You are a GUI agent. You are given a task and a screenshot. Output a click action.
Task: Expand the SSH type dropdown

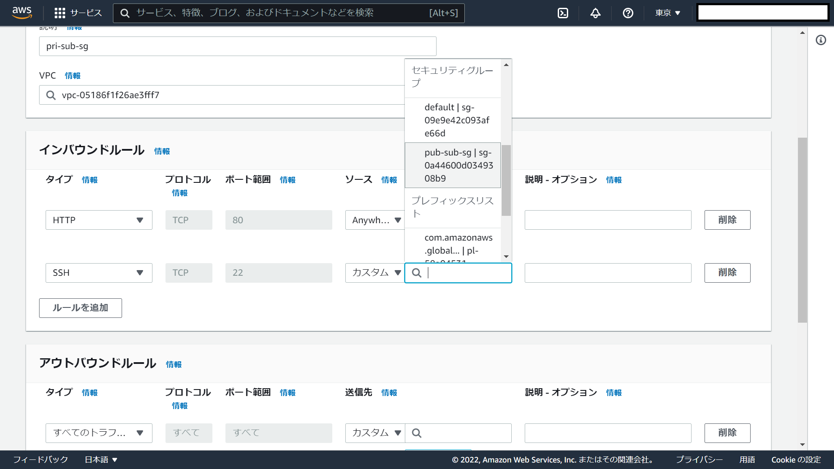point(99,273)
